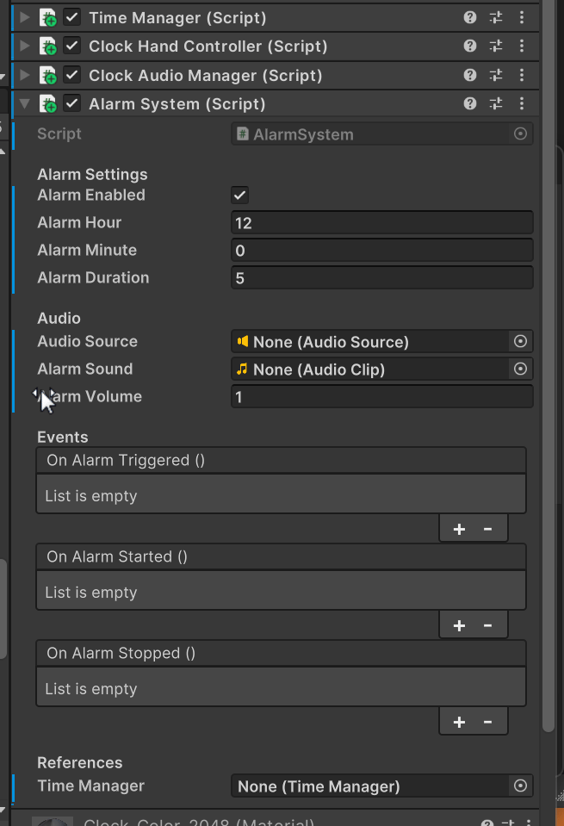The image size is (564, 826).
Task: Expand the Clock Hand Controller foldout
Action: coord(24,46)
